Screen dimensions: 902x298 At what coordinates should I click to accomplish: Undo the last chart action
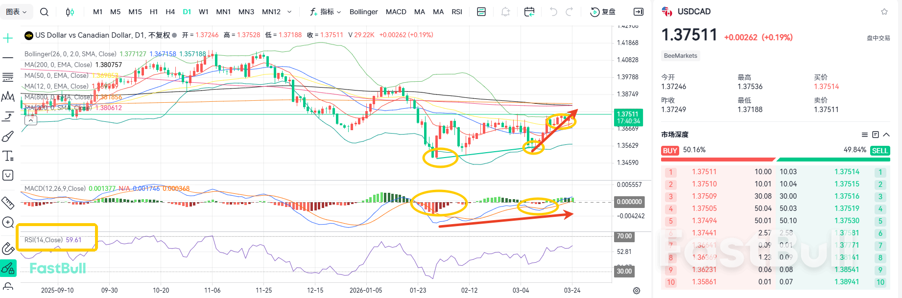pyautogui.click(x=553, y=12)
